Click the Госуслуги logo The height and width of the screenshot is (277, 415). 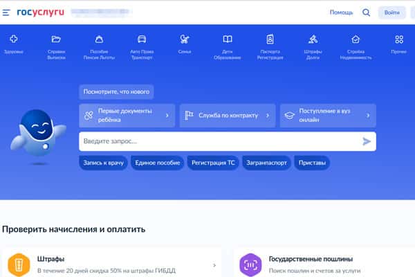(41, 12)
